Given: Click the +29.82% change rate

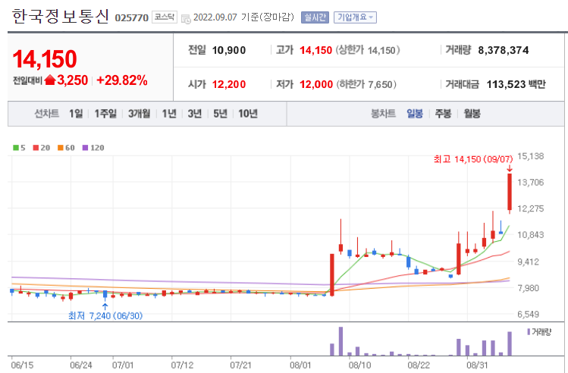Looking at the screenshot, I should (x=122, y=80).
